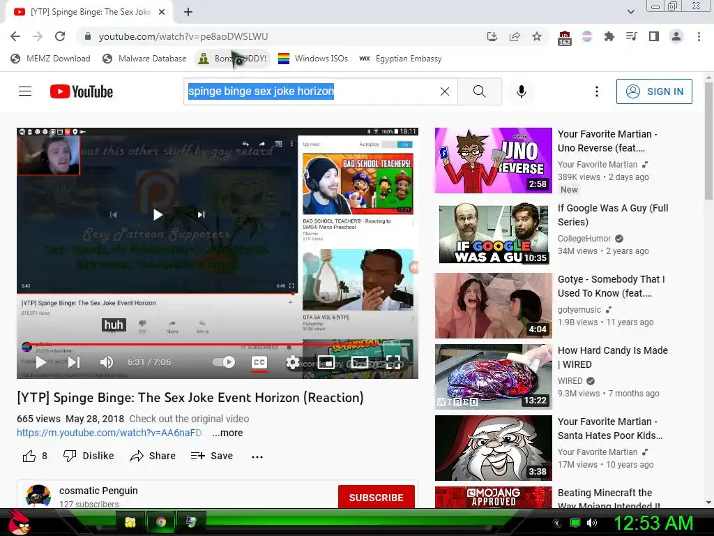Open the YouTube hamburger guide menu
The image size is (714, 536).
(25, 91)
